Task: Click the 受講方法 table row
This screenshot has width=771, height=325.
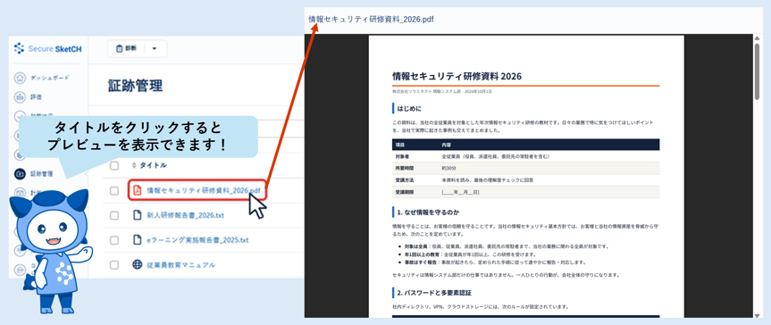Action: point(525,180)
